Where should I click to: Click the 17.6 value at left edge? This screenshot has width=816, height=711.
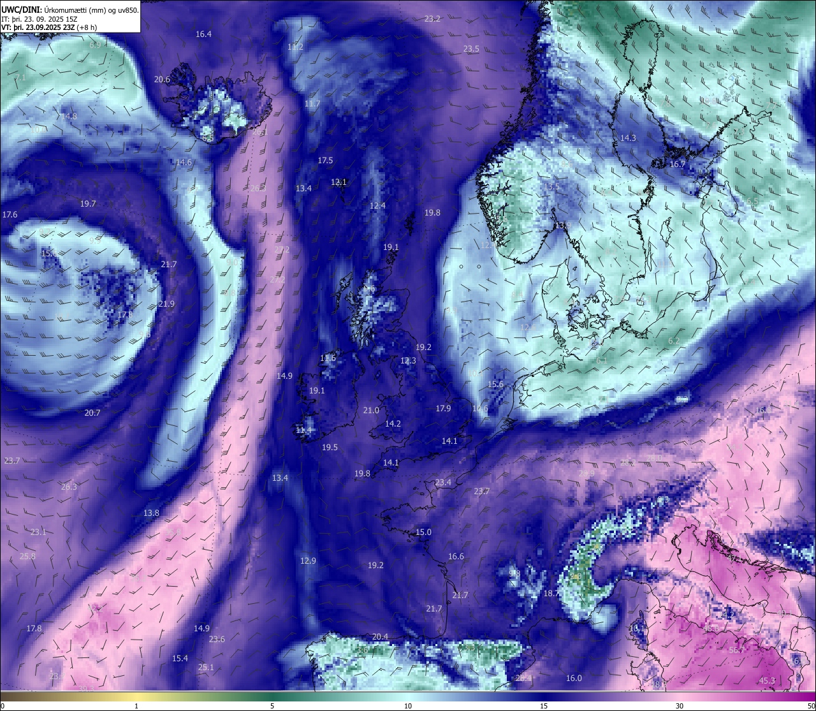10,215
